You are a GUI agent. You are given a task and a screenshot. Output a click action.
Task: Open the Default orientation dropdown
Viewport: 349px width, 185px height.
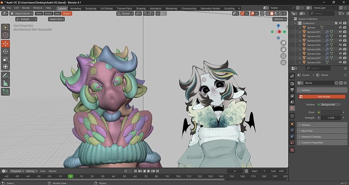[x=26, y=19]
